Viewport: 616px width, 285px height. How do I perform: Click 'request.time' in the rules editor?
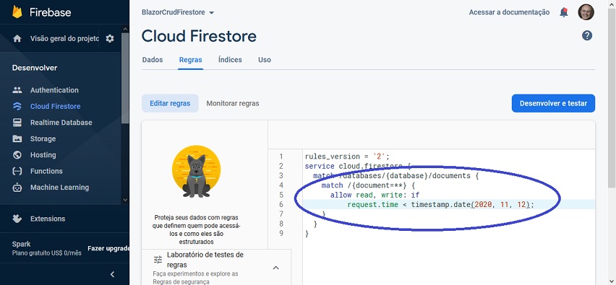[372, 204]
